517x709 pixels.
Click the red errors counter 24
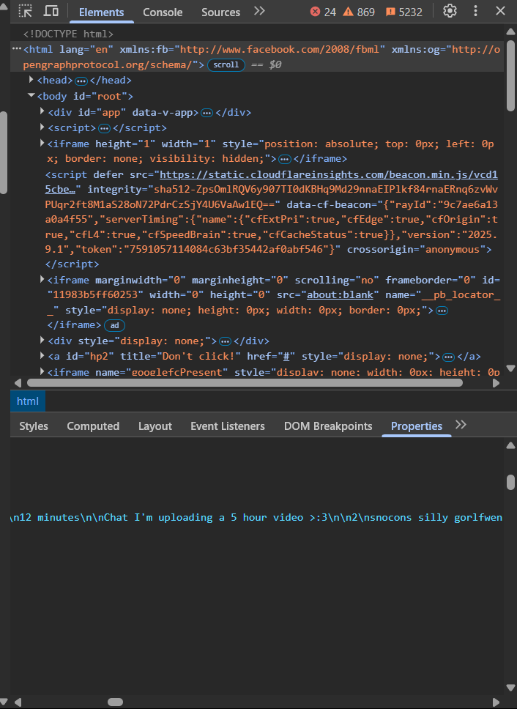click(x=323, y=12)
